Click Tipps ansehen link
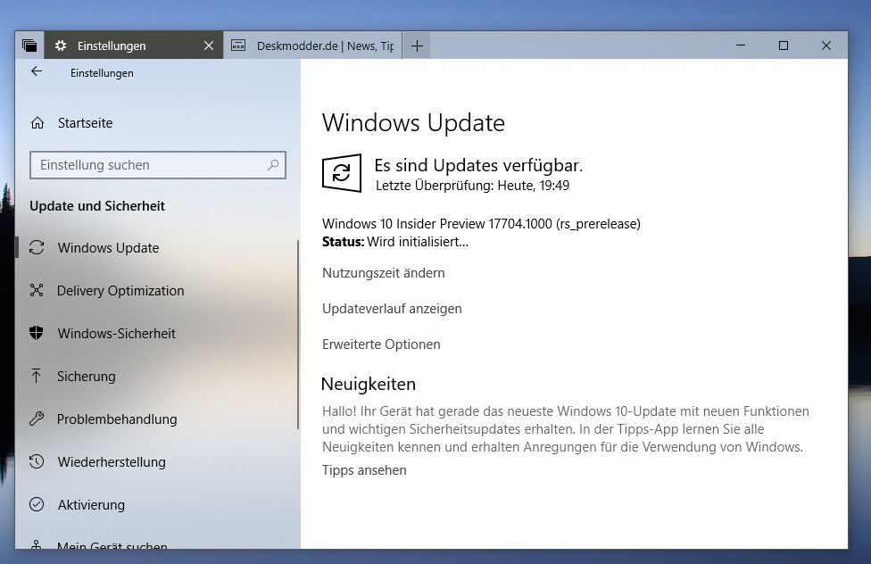 [x=364, y=470]
